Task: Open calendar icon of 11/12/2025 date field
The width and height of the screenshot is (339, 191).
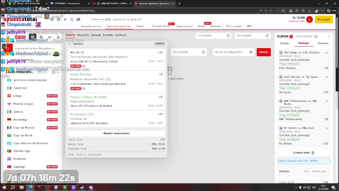Action: pyautogui.click(x=228, y=36)
